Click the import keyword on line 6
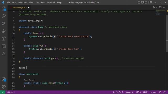Viewport: 168px width, 94px height. [23, 21]
